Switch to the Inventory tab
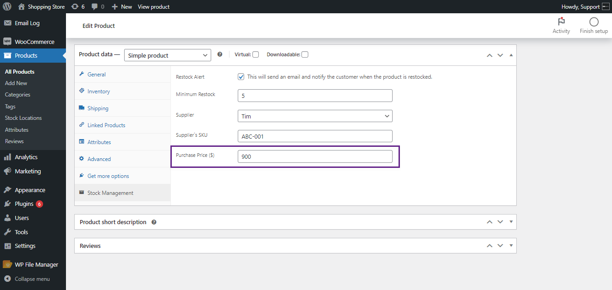The height and width of the screenshot is (290, 612). click(x=122, y=91)
